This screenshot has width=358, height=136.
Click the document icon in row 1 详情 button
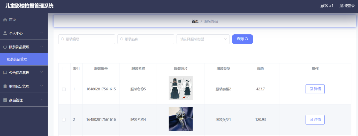click(311, 89)
